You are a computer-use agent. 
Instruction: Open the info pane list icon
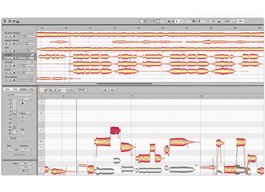pyautogui.click(x=10, y=21)
